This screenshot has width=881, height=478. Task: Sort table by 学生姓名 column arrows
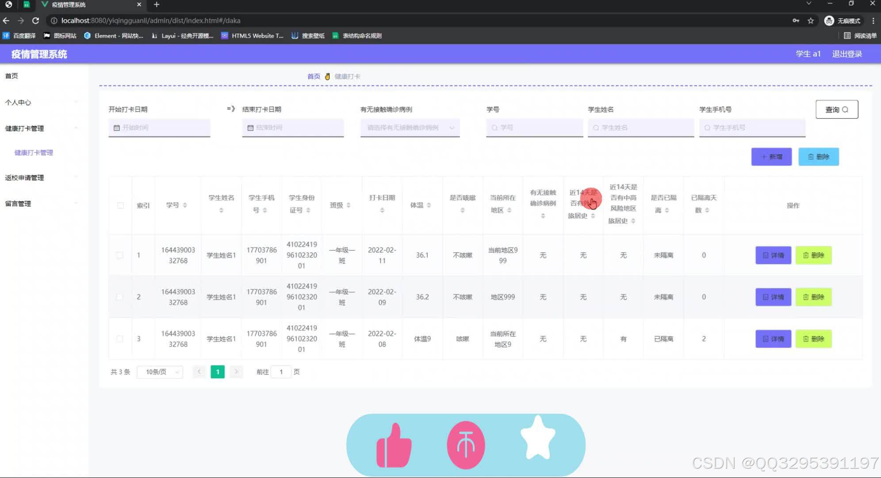pyautogui.click(x=221, y=210)
